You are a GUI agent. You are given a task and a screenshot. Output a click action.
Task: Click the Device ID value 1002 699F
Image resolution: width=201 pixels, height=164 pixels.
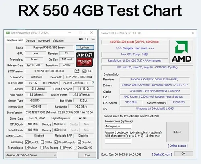pos(78,77)
